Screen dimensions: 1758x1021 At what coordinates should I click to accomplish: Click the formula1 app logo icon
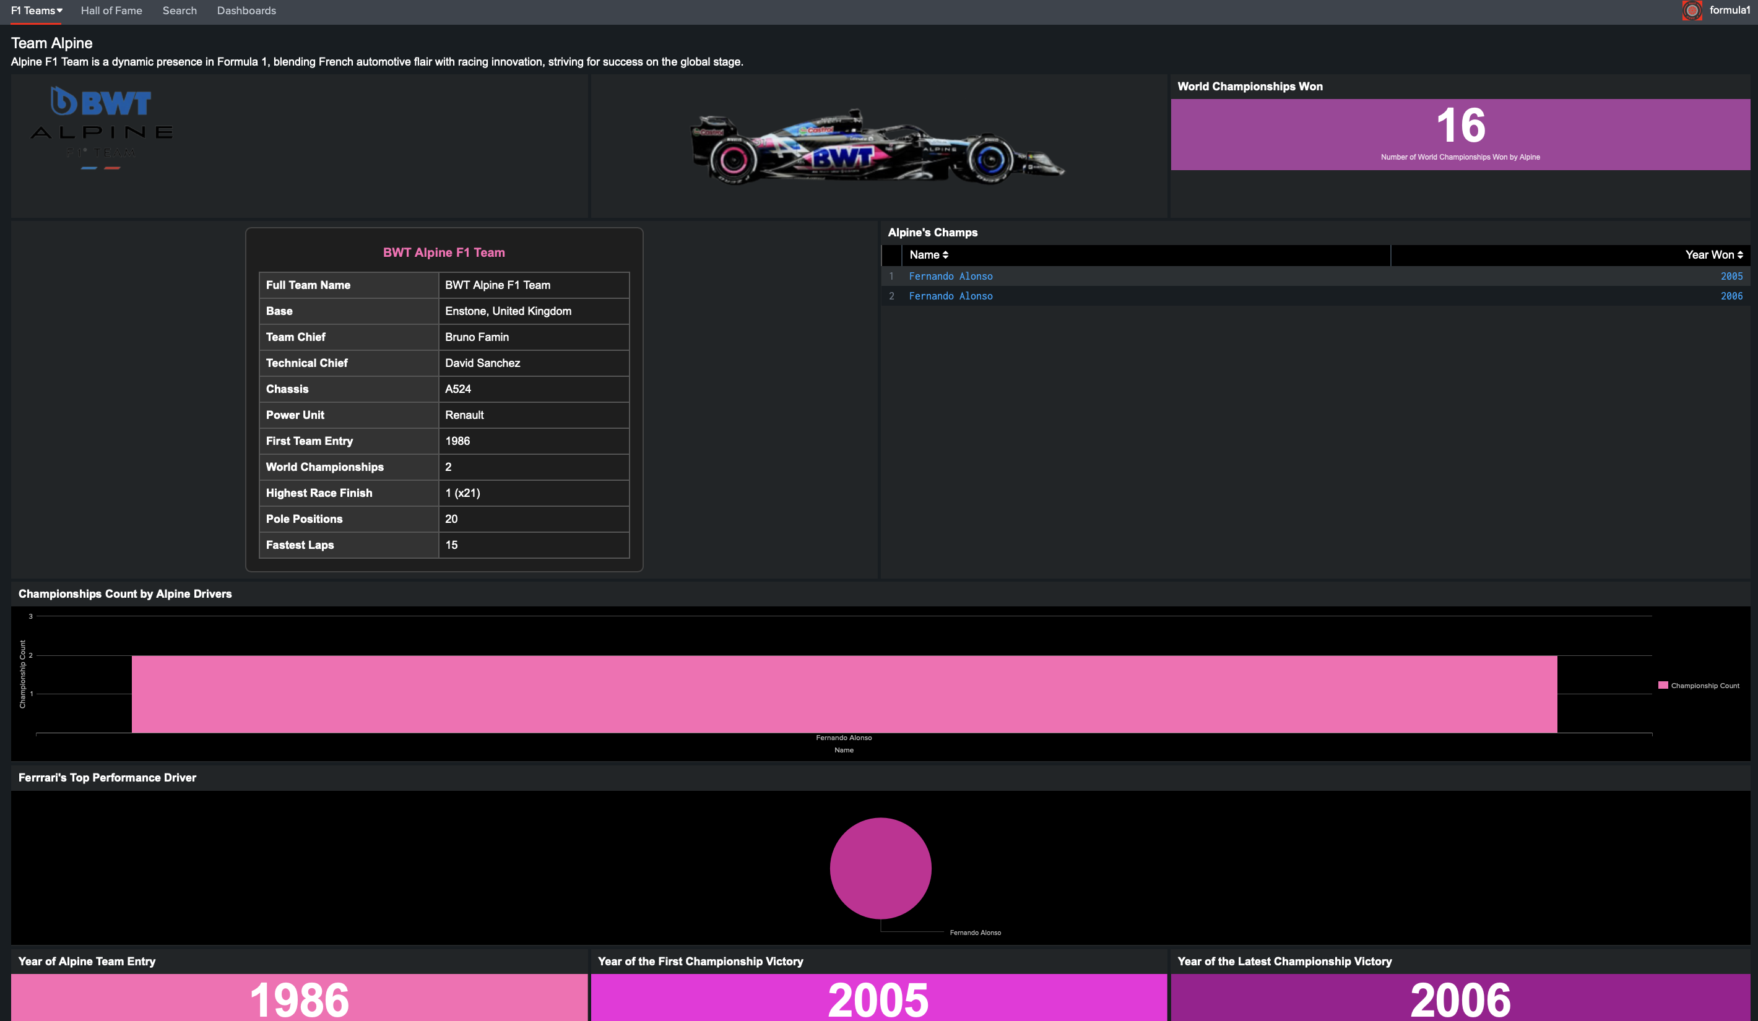tap(1692, 11)
